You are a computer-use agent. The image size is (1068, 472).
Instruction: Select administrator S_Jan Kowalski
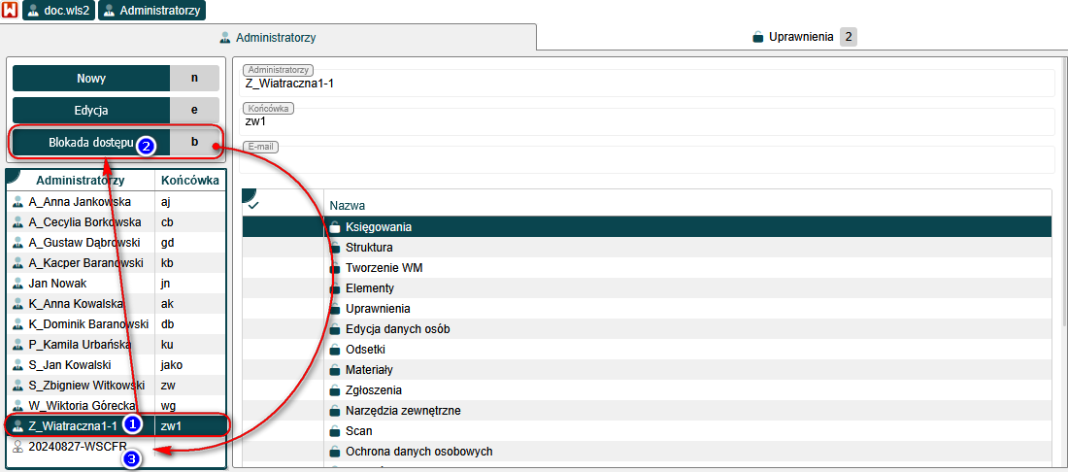click(x=116, y=365)
